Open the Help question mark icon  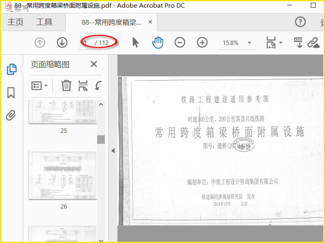pos(300,22)
